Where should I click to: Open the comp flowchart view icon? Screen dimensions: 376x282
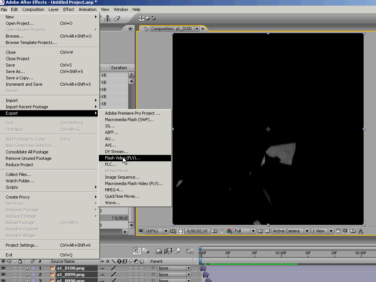click(x=361, y=231)
